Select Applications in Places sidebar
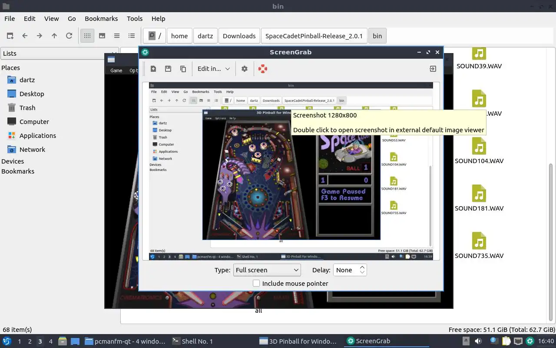The image size is (556, 348). point(38,136)
